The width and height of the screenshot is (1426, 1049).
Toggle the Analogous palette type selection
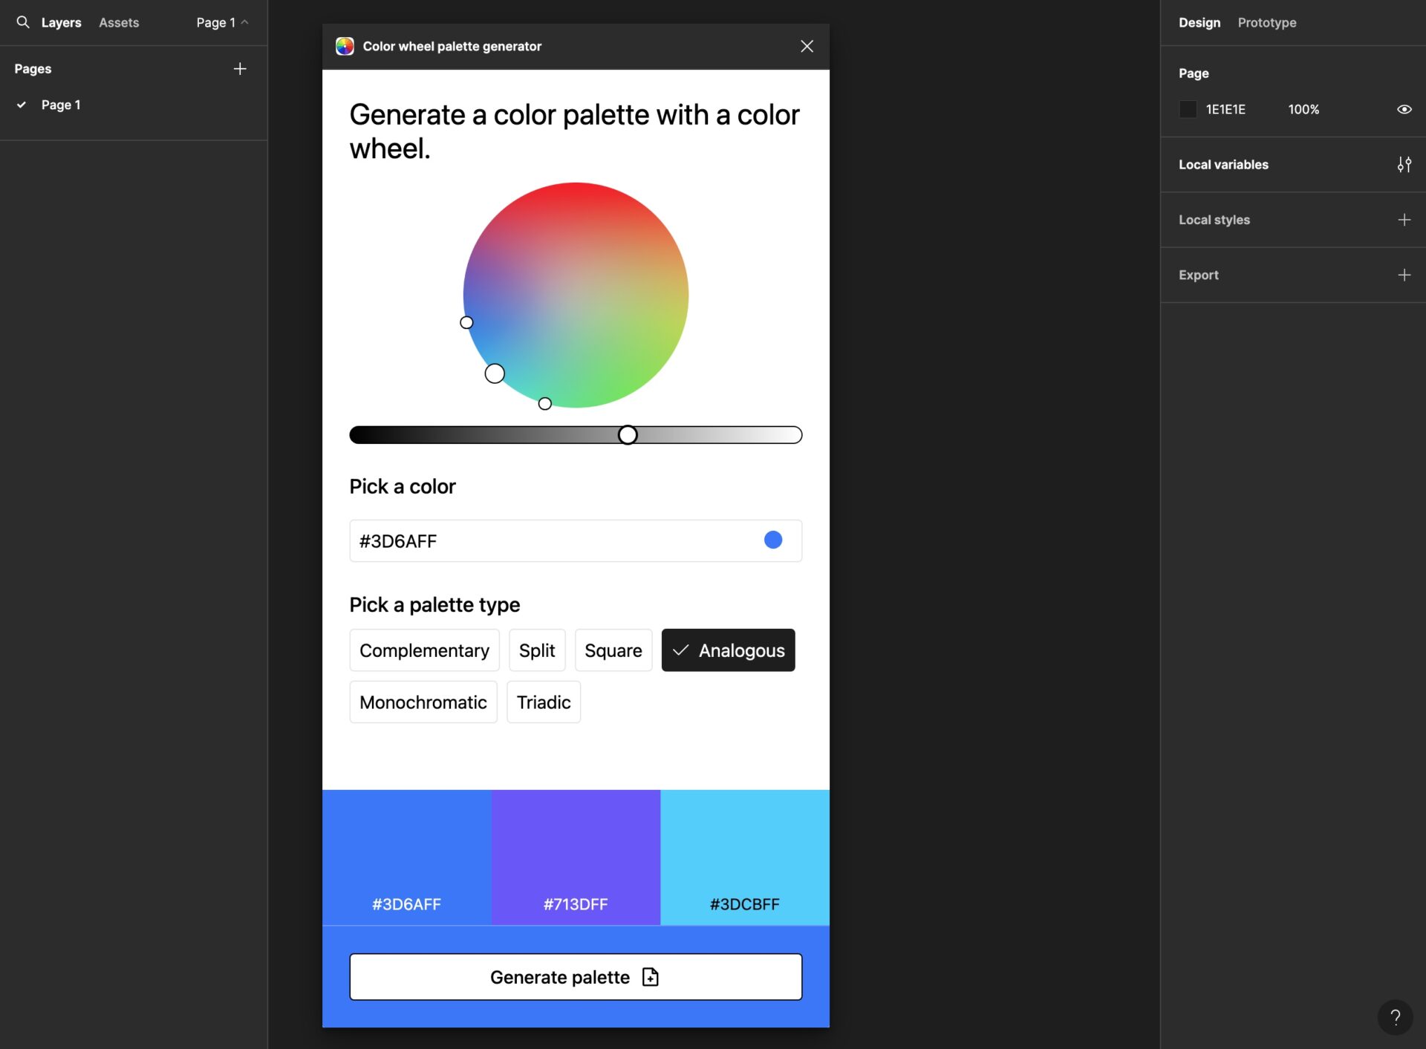click(727, 650)
